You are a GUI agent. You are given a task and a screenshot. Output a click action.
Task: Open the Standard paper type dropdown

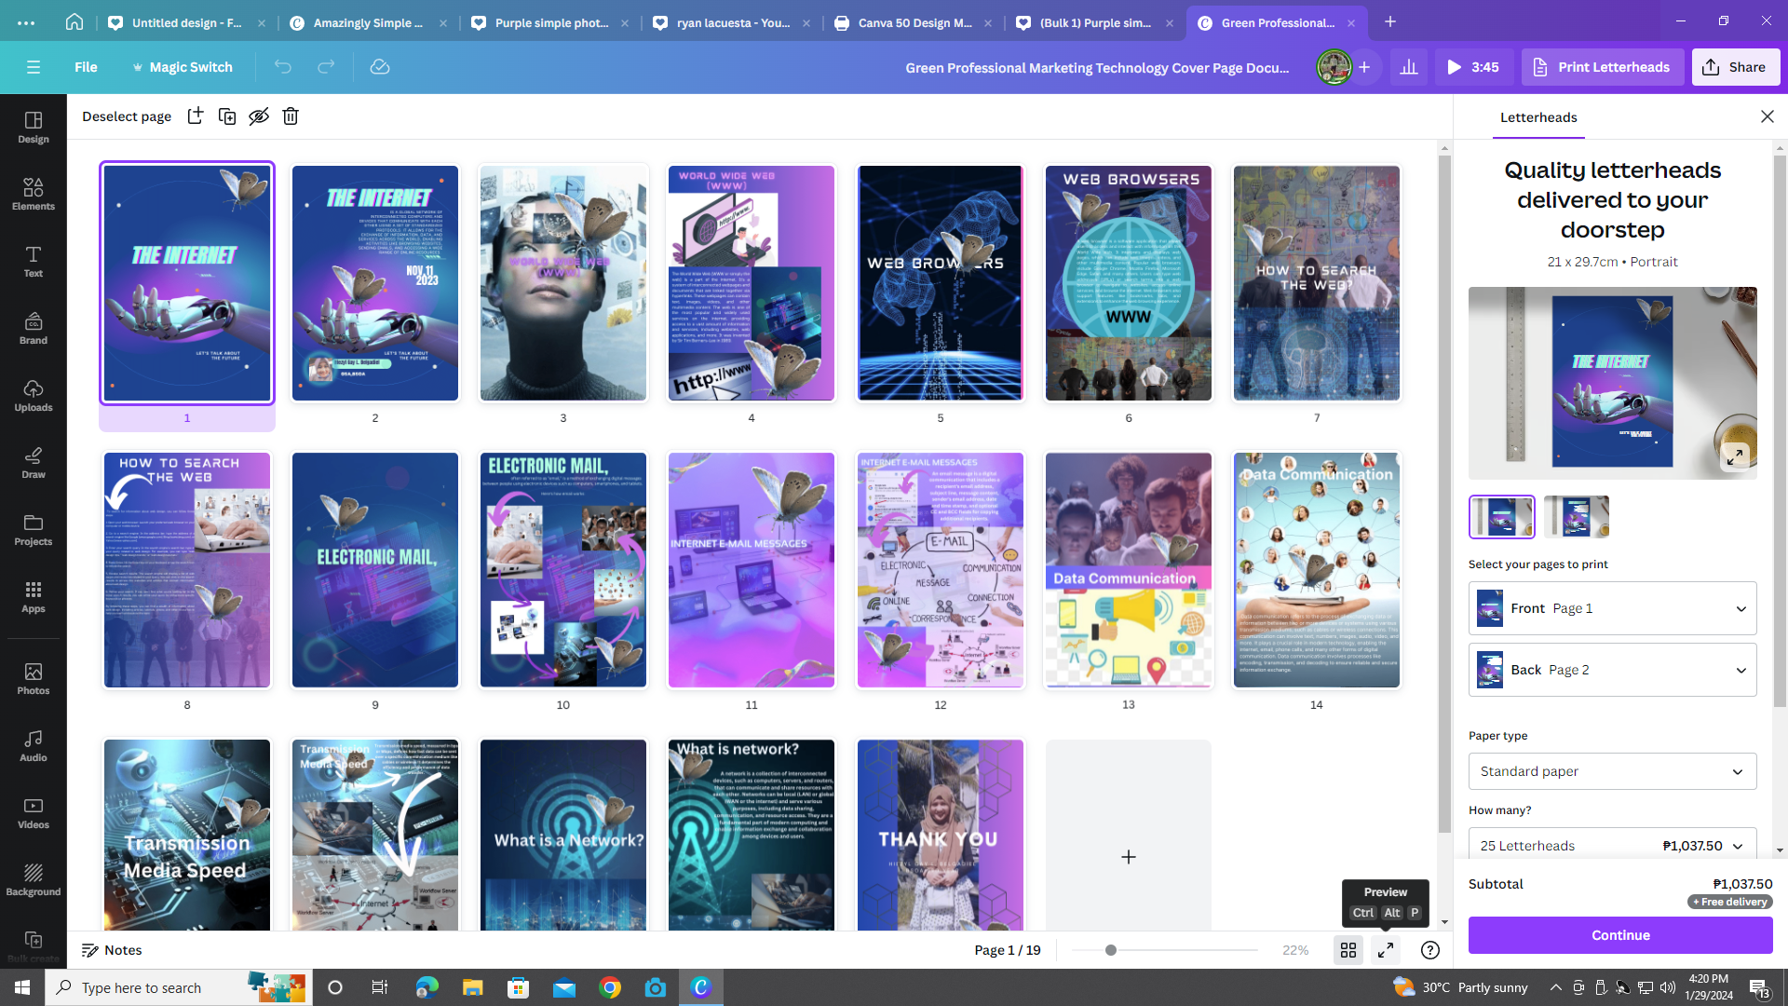(x=1612, y=771)
